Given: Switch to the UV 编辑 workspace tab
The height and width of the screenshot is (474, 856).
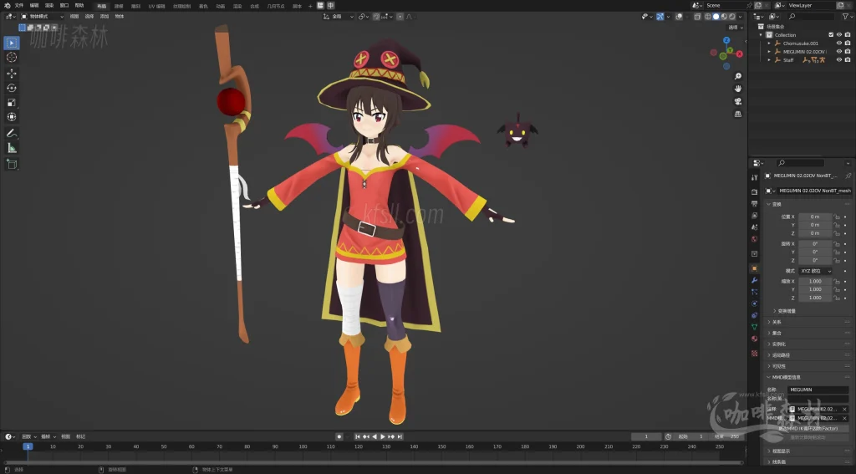Looking at the screenshot, I should [x=156, y=6].
